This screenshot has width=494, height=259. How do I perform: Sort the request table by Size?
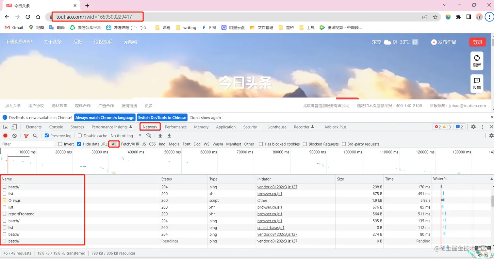[x=360, y=179]
